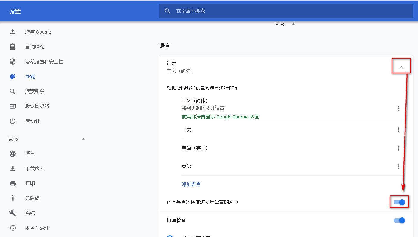Open options menu for 英语（英国）
Viewport: 418px width, 237px height.
tap(398, 148)
